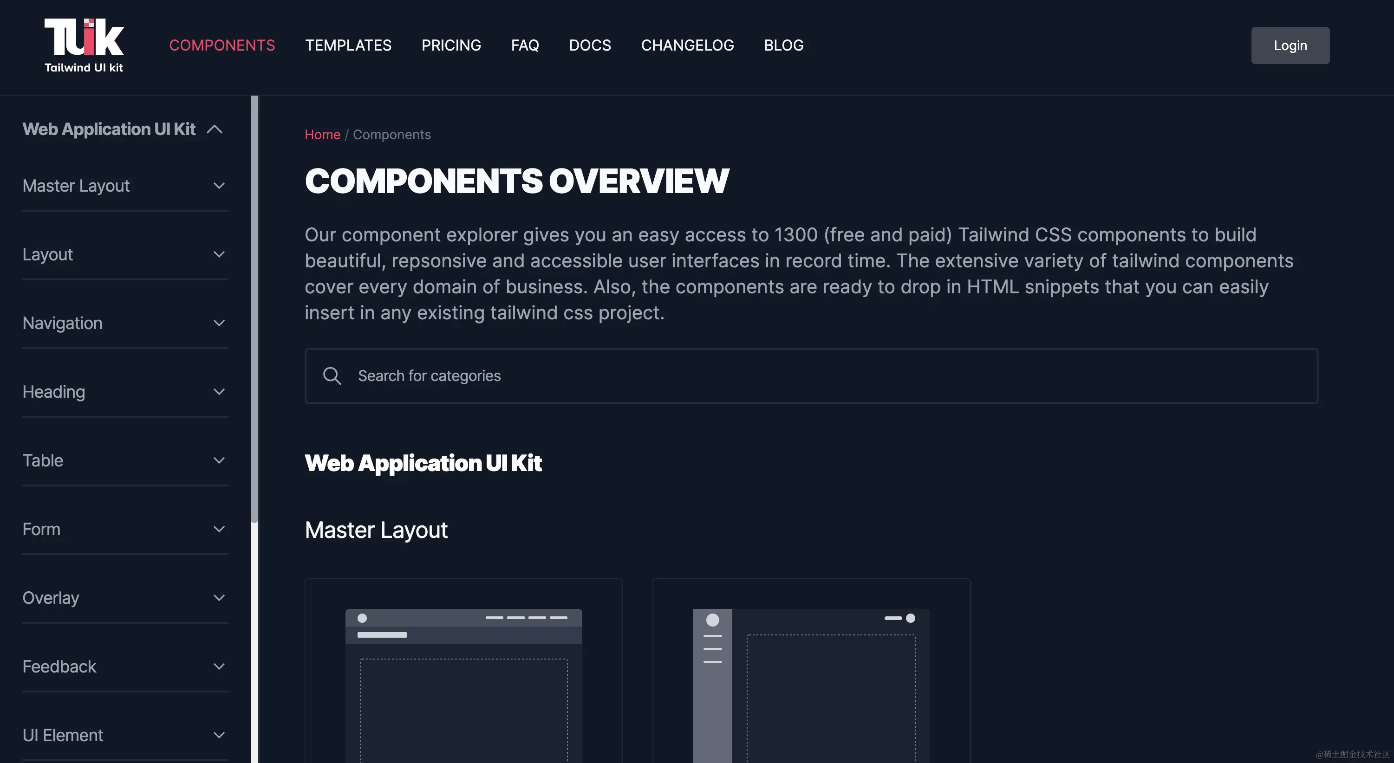Collapse Web Application UI Kit chevron
This screenshot has width=1394, height=763.
pos(215,129)
